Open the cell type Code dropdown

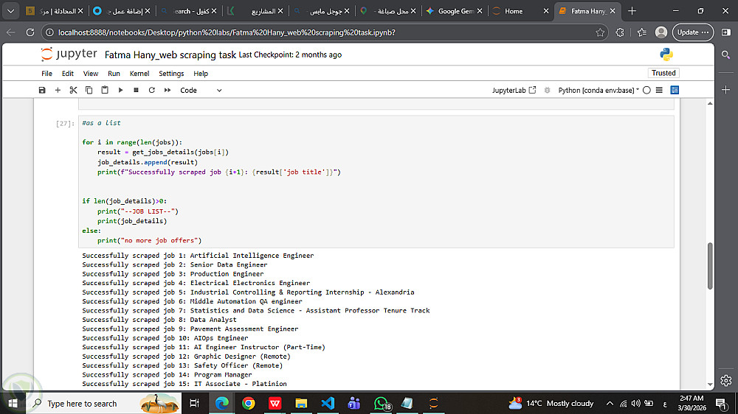[x=201, y=90]
